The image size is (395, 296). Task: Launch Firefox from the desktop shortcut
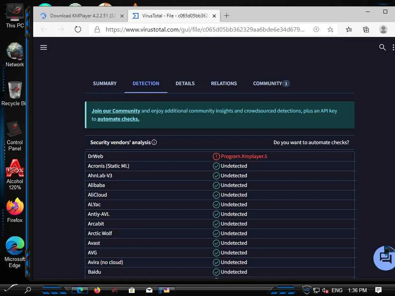click(15, 210)
